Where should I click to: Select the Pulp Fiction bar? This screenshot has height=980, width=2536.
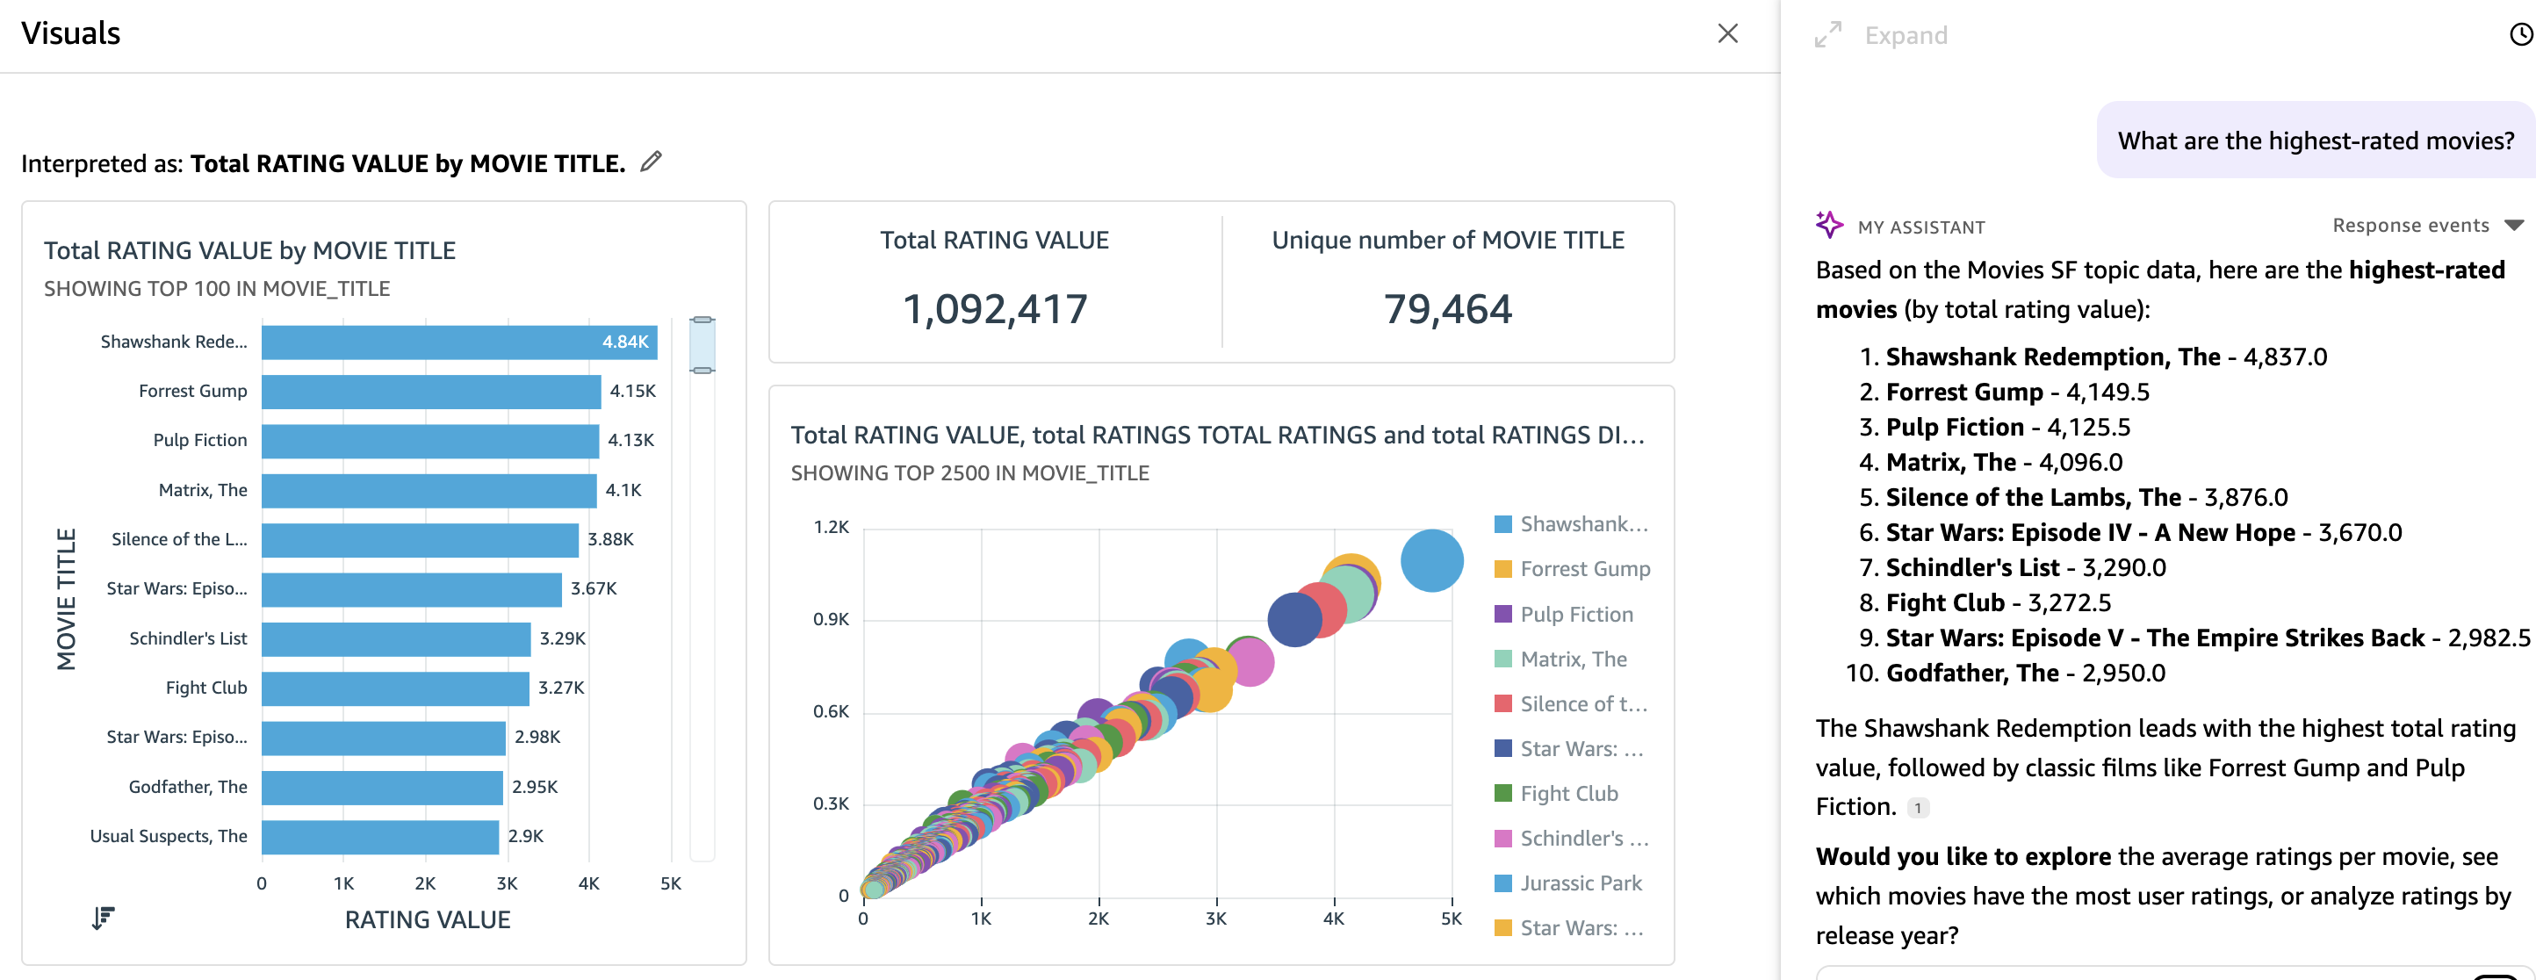(430, 440)
